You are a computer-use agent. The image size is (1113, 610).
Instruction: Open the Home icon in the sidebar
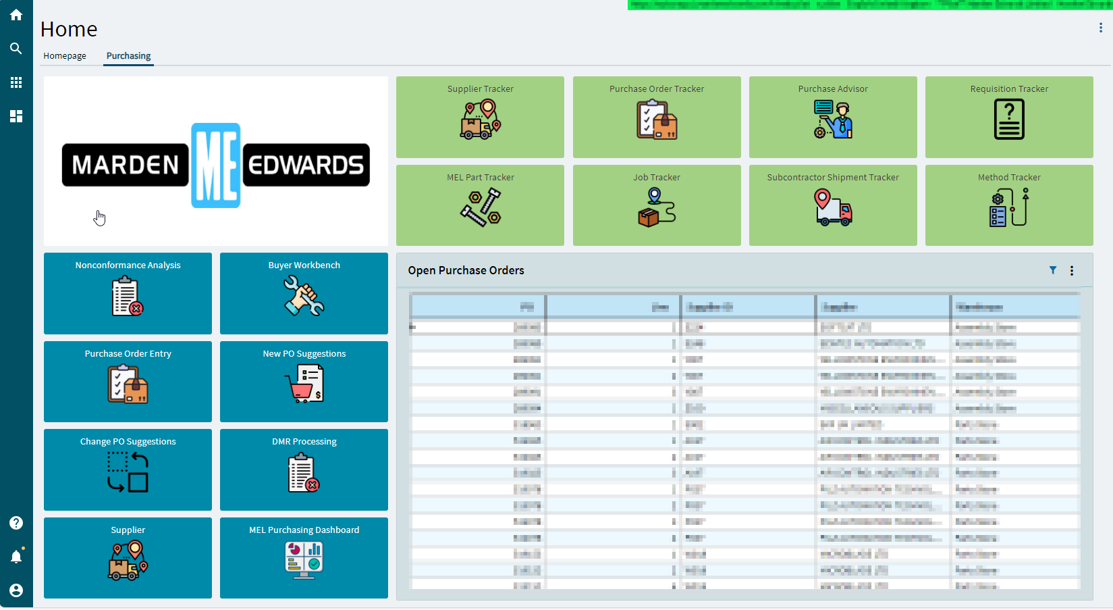click(x=16, y=15)
